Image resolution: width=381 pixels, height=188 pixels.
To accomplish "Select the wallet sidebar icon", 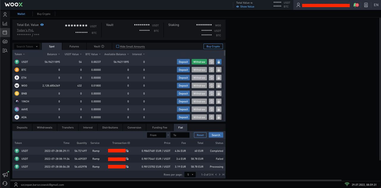I will click(x=5, y=32).
